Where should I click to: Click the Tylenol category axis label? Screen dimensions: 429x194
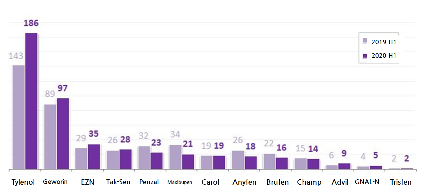[23, 182]
